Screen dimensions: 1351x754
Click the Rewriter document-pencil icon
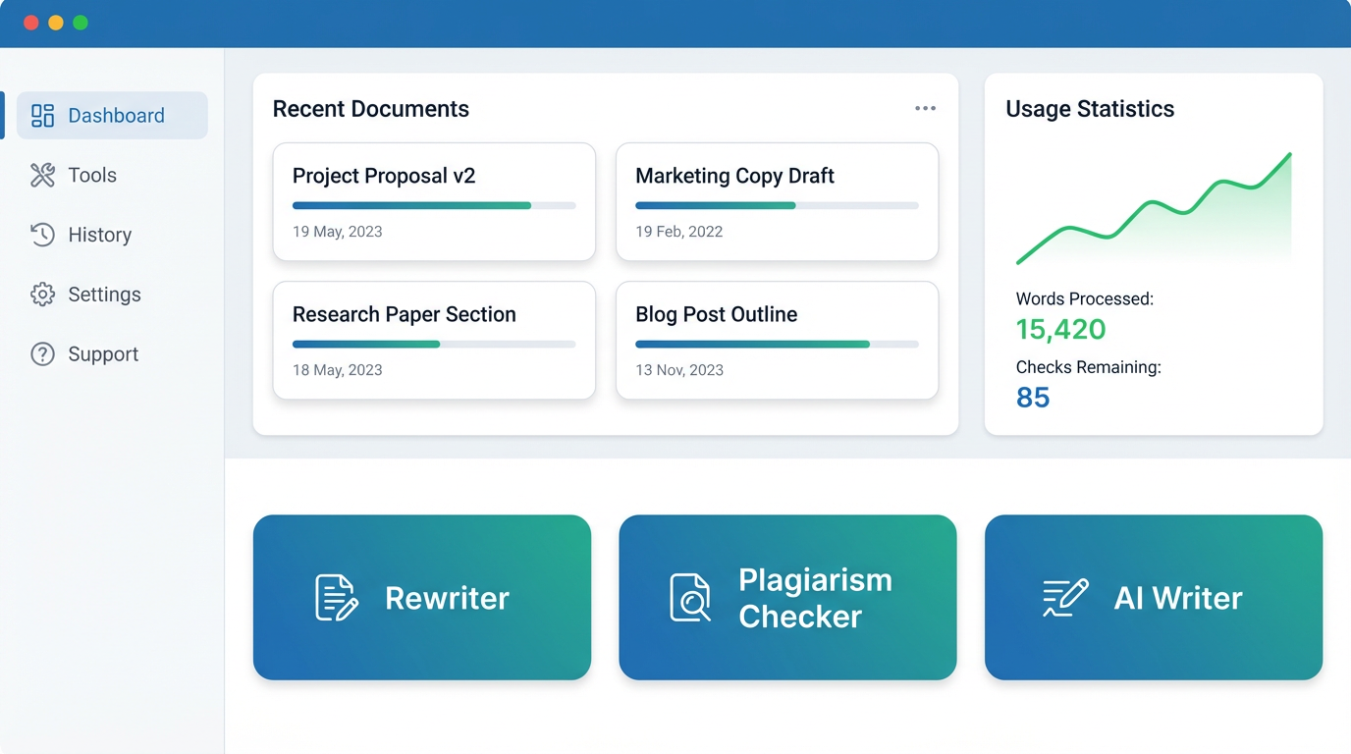[336, 598]
